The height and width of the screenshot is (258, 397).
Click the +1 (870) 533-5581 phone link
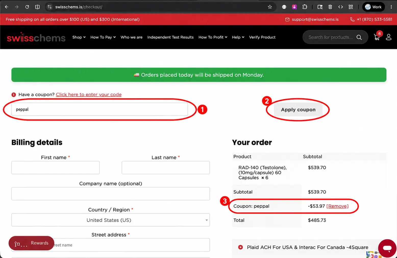coord(374,19)
